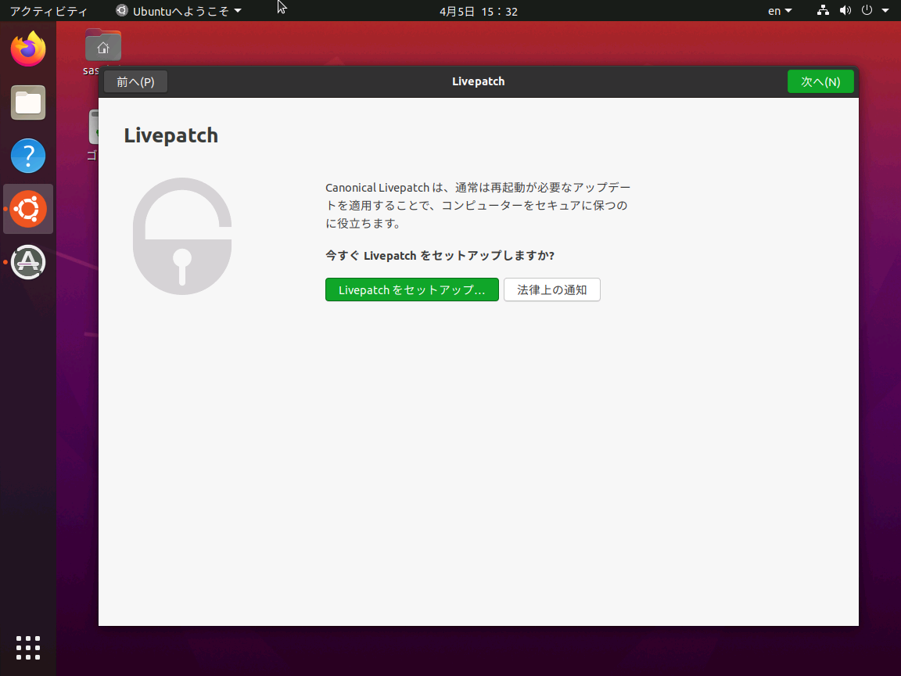Expand the system menu chevron
This screenshot has width=901, height=676.
click(884, 11)
